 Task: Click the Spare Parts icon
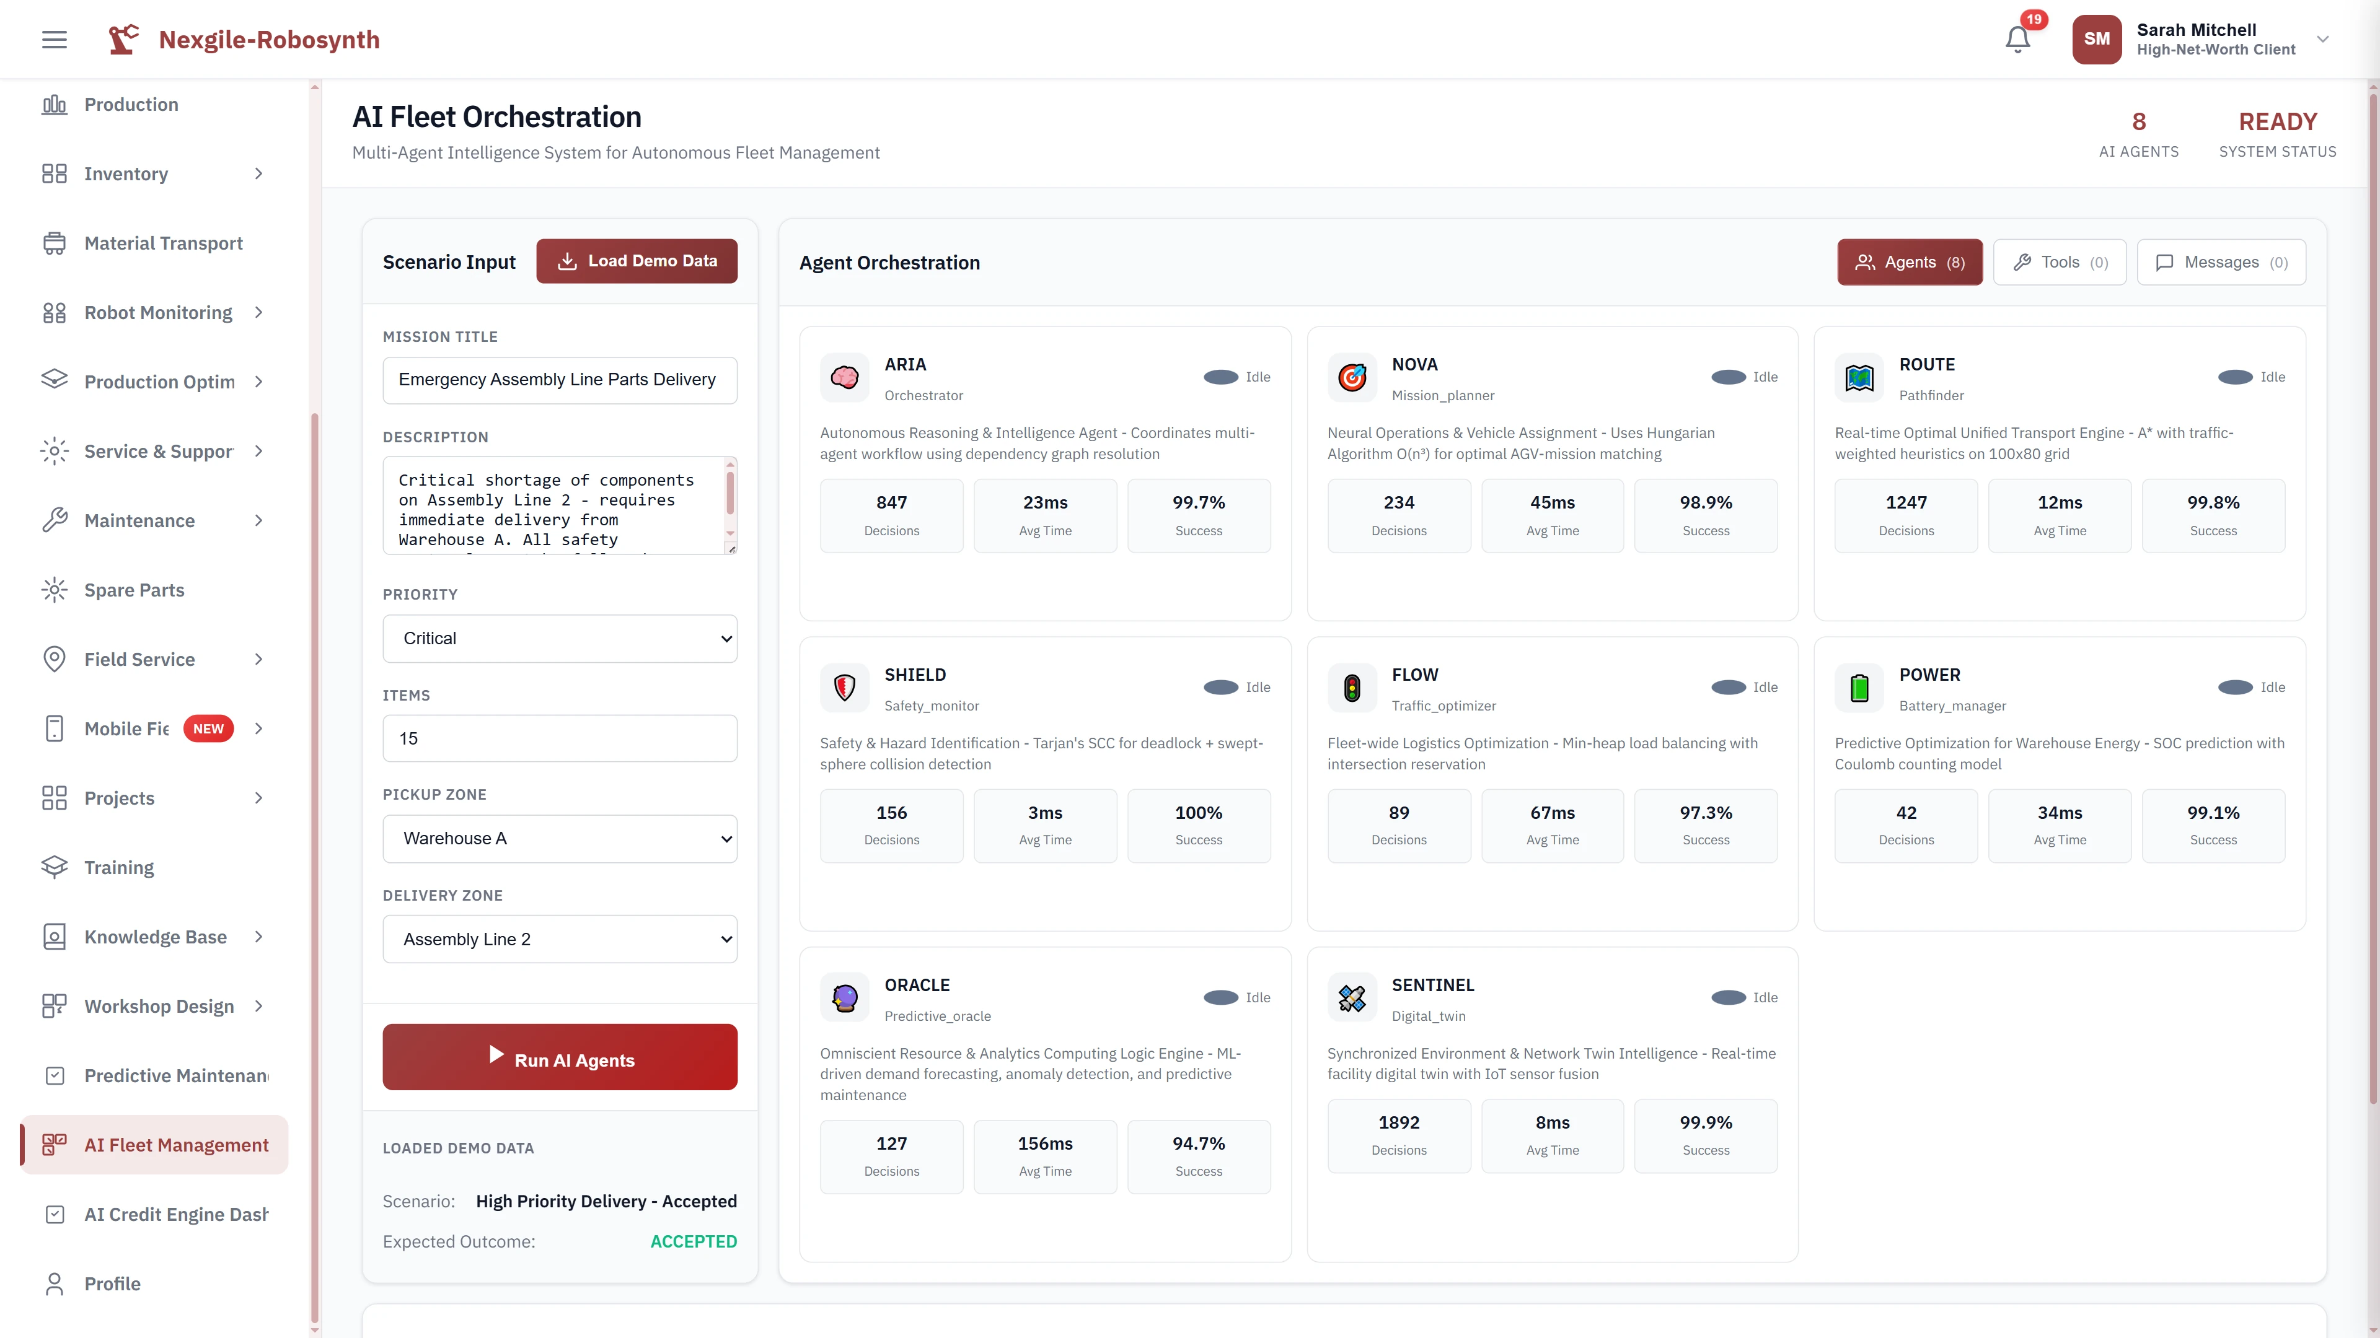click(x=53, y=589)
